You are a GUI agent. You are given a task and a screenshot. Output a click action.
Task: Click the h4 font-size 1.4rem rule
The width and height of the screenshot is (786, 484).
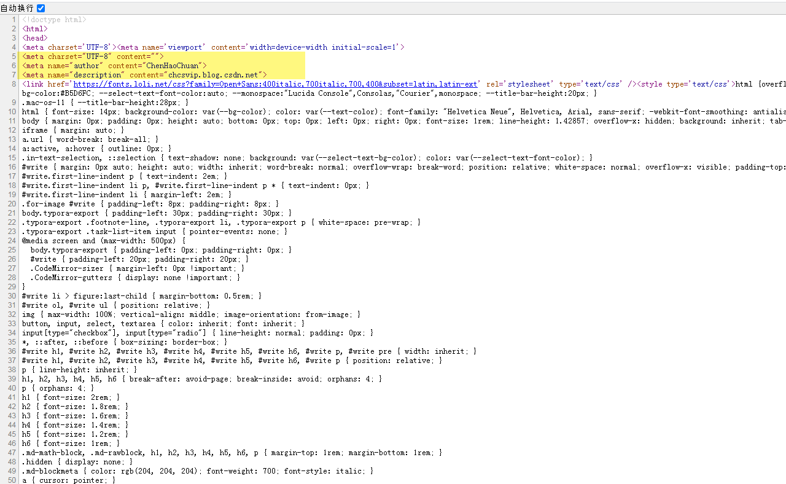76,425
